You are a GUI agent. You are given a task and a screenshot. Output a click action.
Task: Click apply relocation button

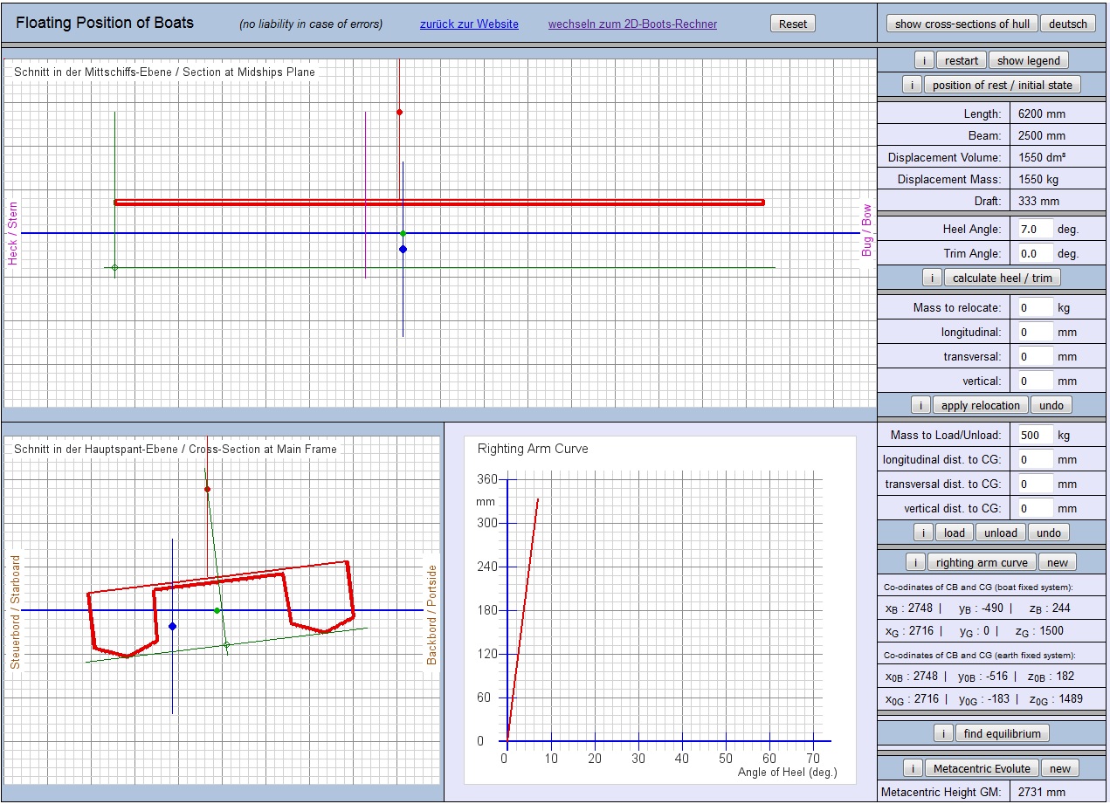981,405
